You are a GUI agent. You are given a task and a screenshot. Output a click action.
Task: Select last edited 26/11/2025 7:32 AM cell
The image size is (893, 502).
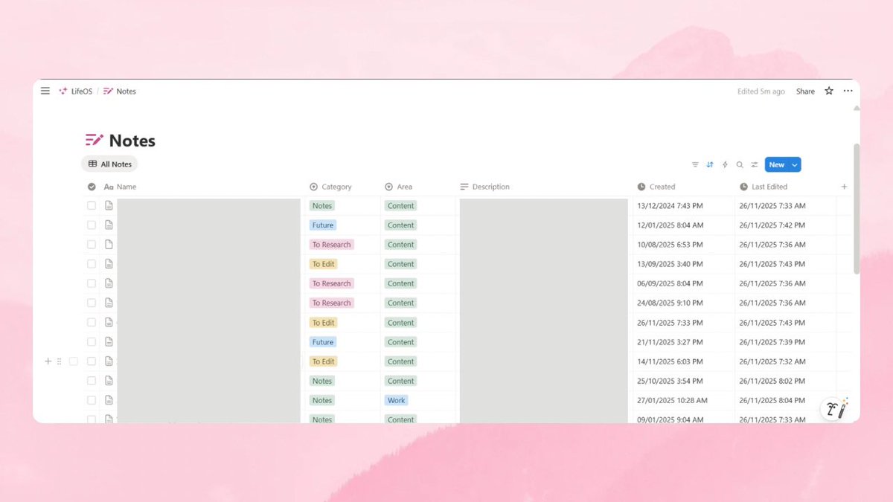pos(772,361)
